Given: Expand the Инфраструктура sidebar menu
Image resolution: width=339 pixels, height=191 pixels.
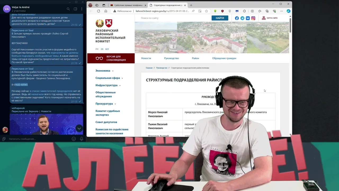Looking at the screenshot, I should [x=108, y=85].
